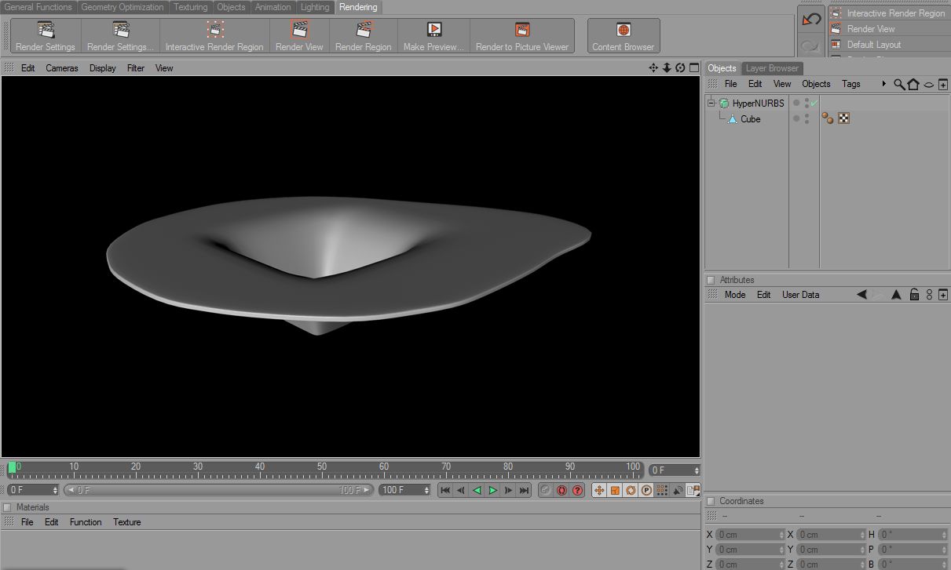951x570 pixels.
Task: Click the Make Preview icon
Action: (x=434, y=31)
